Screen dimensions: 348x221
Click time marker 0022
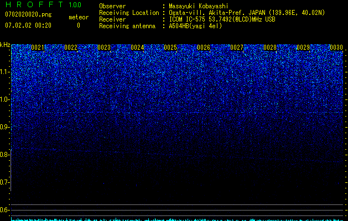[71, 48]
